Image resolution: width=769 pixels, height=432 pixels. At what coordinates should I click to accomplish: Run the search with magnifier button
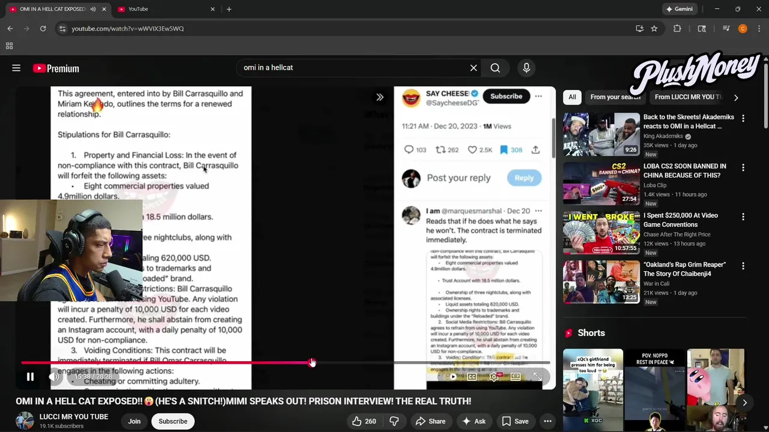495,68
